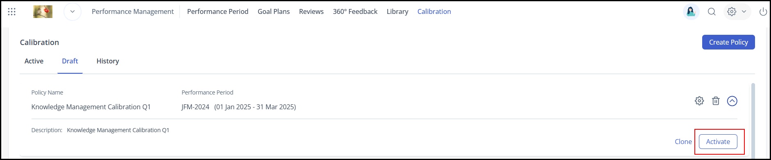Switch to the Active tab

click(34, 61)
